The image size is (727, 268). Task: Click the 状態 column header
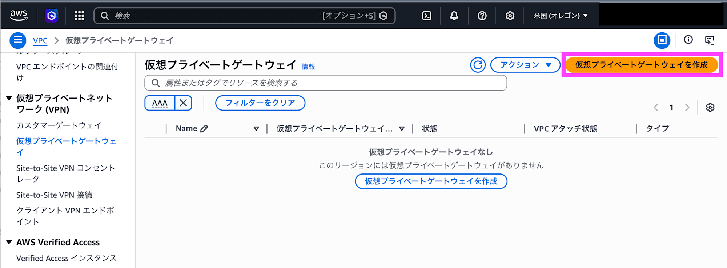430,128
